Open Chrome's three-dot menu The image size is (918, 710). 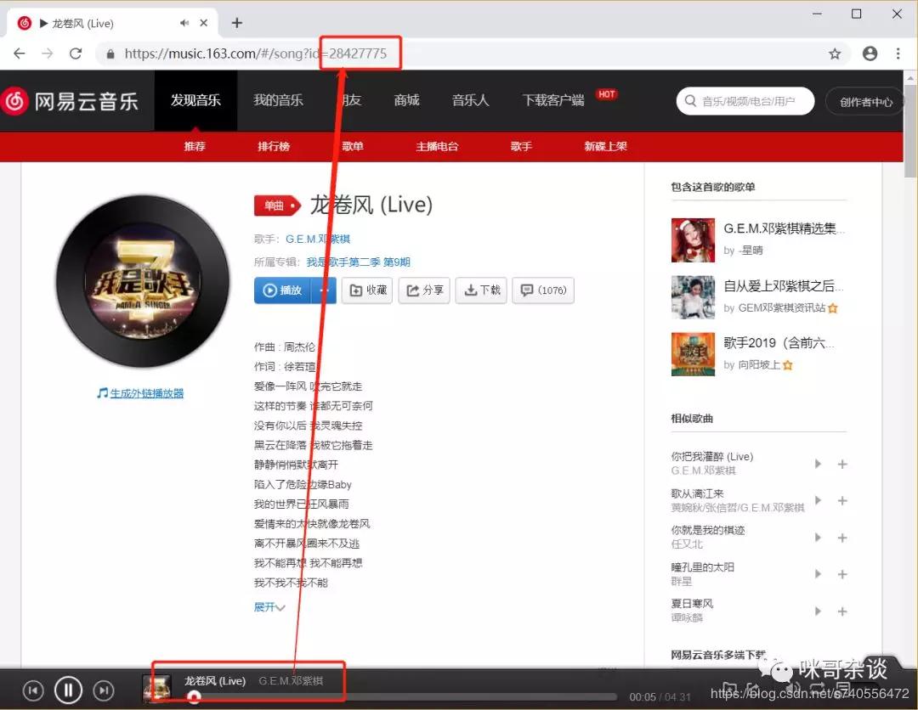click(898, 53)
